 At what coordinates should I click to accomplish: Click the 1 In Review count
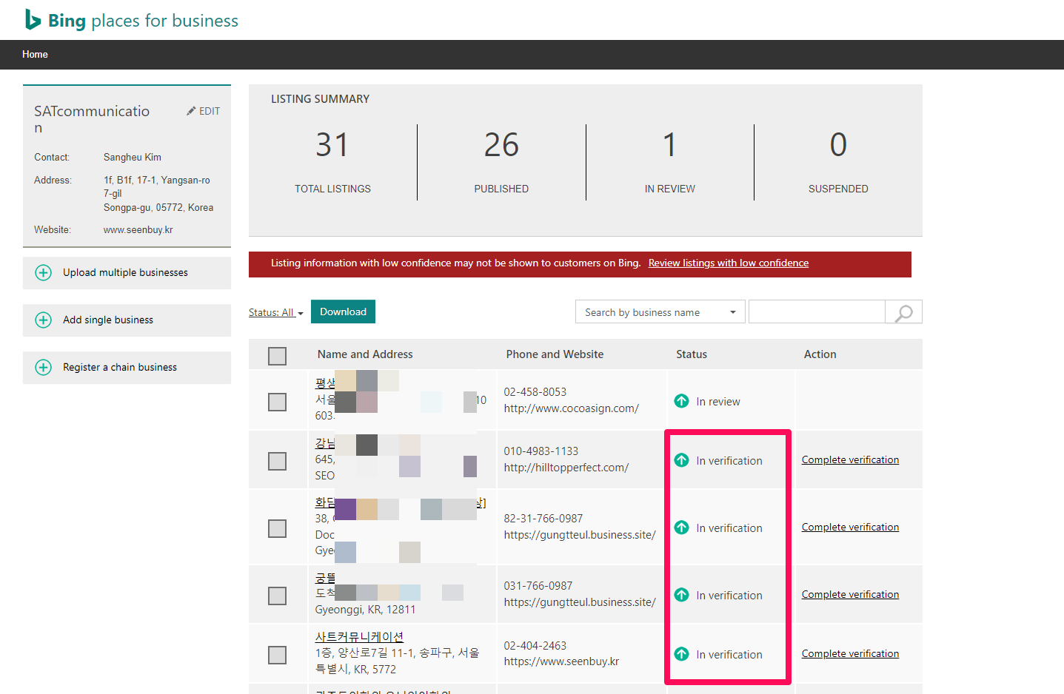pyautogui.click(x=669, y=145)
